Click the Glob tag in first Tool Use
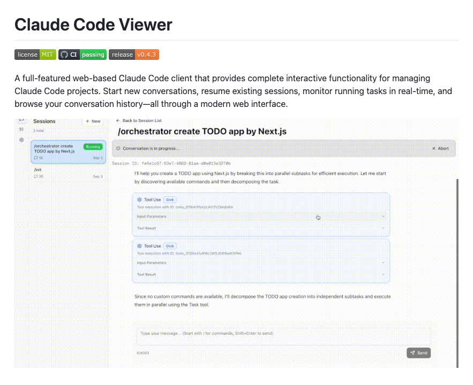Image resolution: width=473 pixels, height=385 pixels. 170,199
